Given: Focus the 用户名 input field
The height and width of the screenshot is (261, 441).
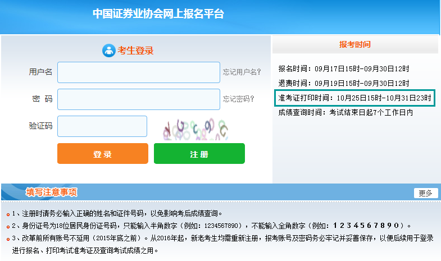Looking at the screenshot, I should pos(139,72).
